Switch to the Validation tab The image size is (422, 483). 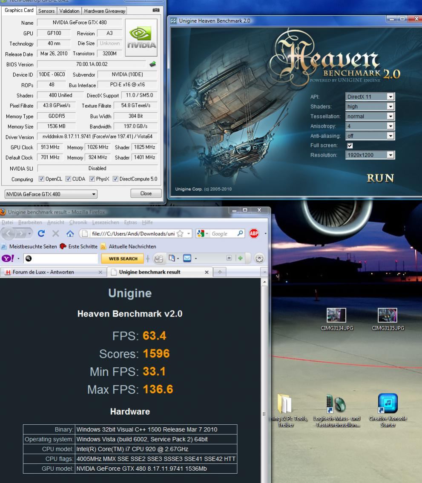pos(69,11)
